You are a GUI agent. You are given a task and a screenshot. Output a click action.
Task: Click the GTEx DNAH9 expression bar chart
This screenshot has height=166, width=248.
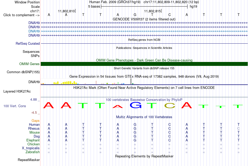pyautogui.click(x=90, y=81)
